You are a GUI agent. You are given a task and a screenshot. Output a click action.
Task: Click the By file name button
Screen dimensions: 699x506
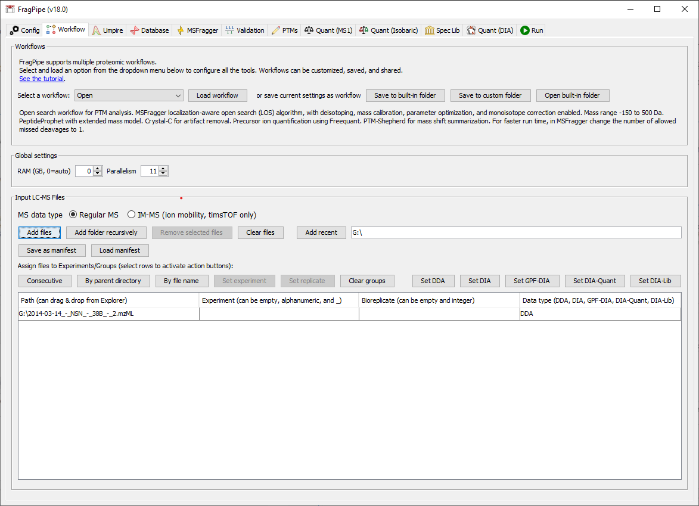pyautogui.click(x=181, y=281)
